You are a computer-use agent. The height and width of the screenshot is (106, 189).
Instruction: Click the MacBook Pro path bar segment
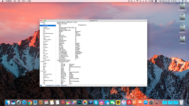[x=50, y=86]
